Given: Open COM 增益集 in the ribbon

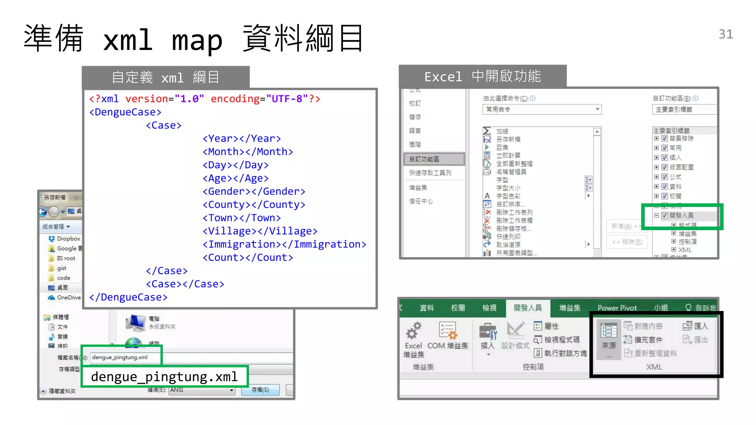Looking at the screenshot, I should 447,335.
